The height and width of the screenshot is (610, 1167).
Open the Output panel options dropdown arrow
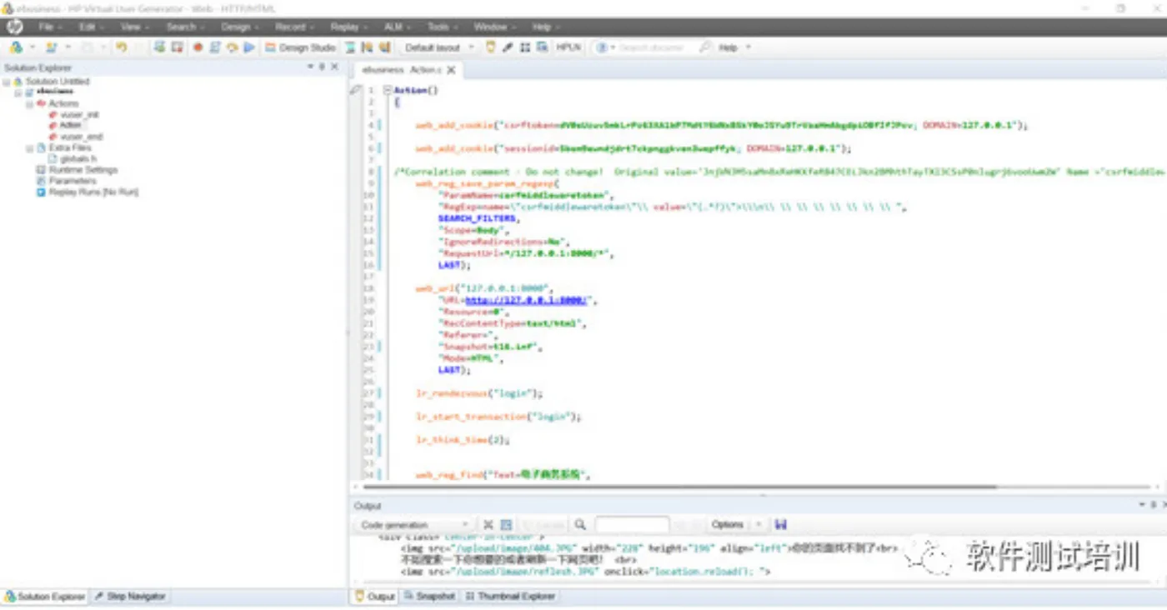point(1141,505)
